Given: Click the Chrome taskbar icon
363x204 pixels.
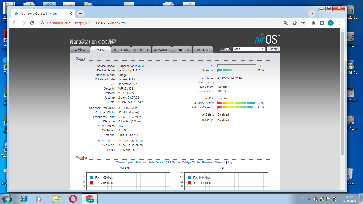Looking at the screenshot, I should (x=90, y=199).
